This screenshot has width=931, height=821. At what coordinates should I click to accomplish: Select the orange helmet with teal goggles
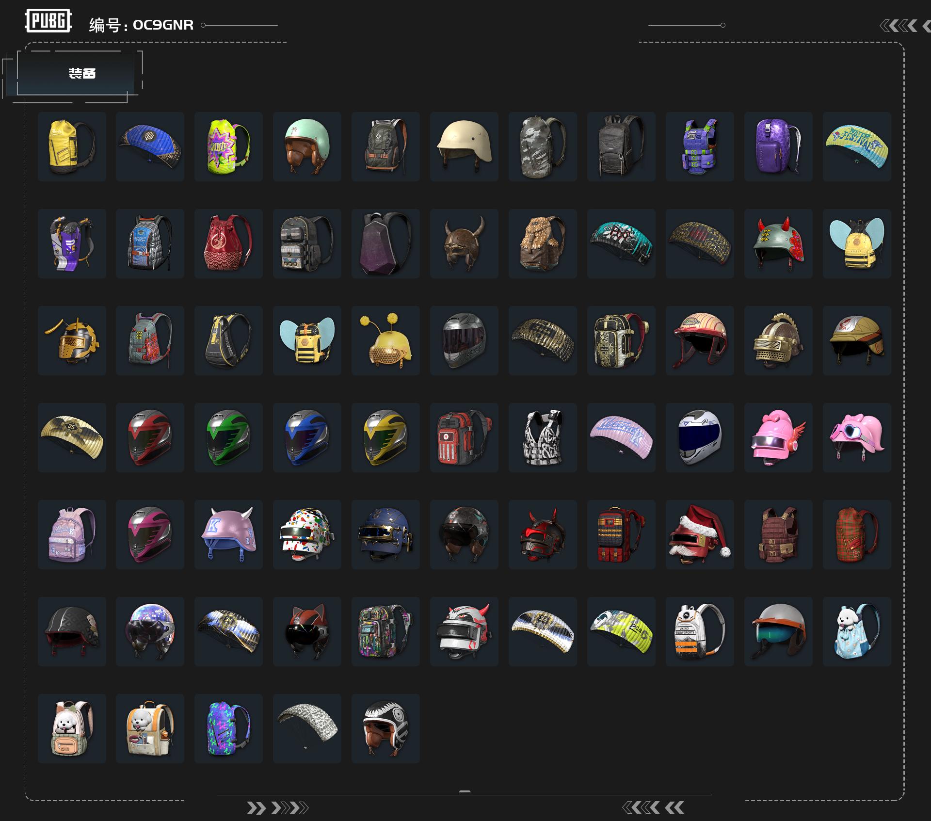[778, 631]
